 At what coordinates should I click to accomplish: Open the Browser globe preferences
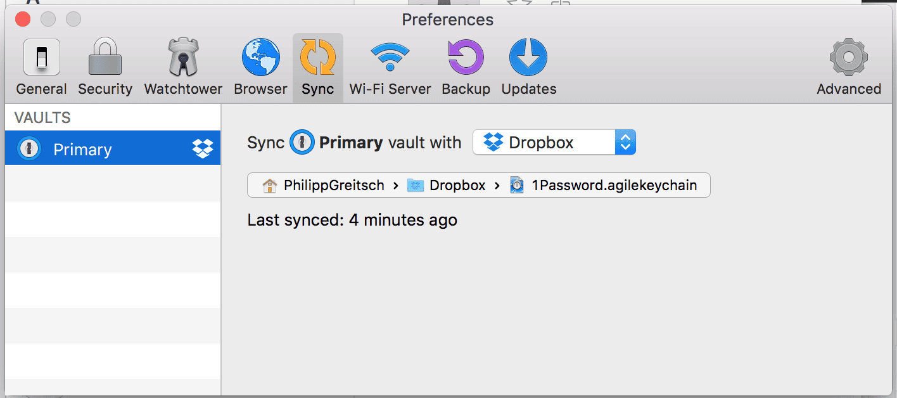260,58
